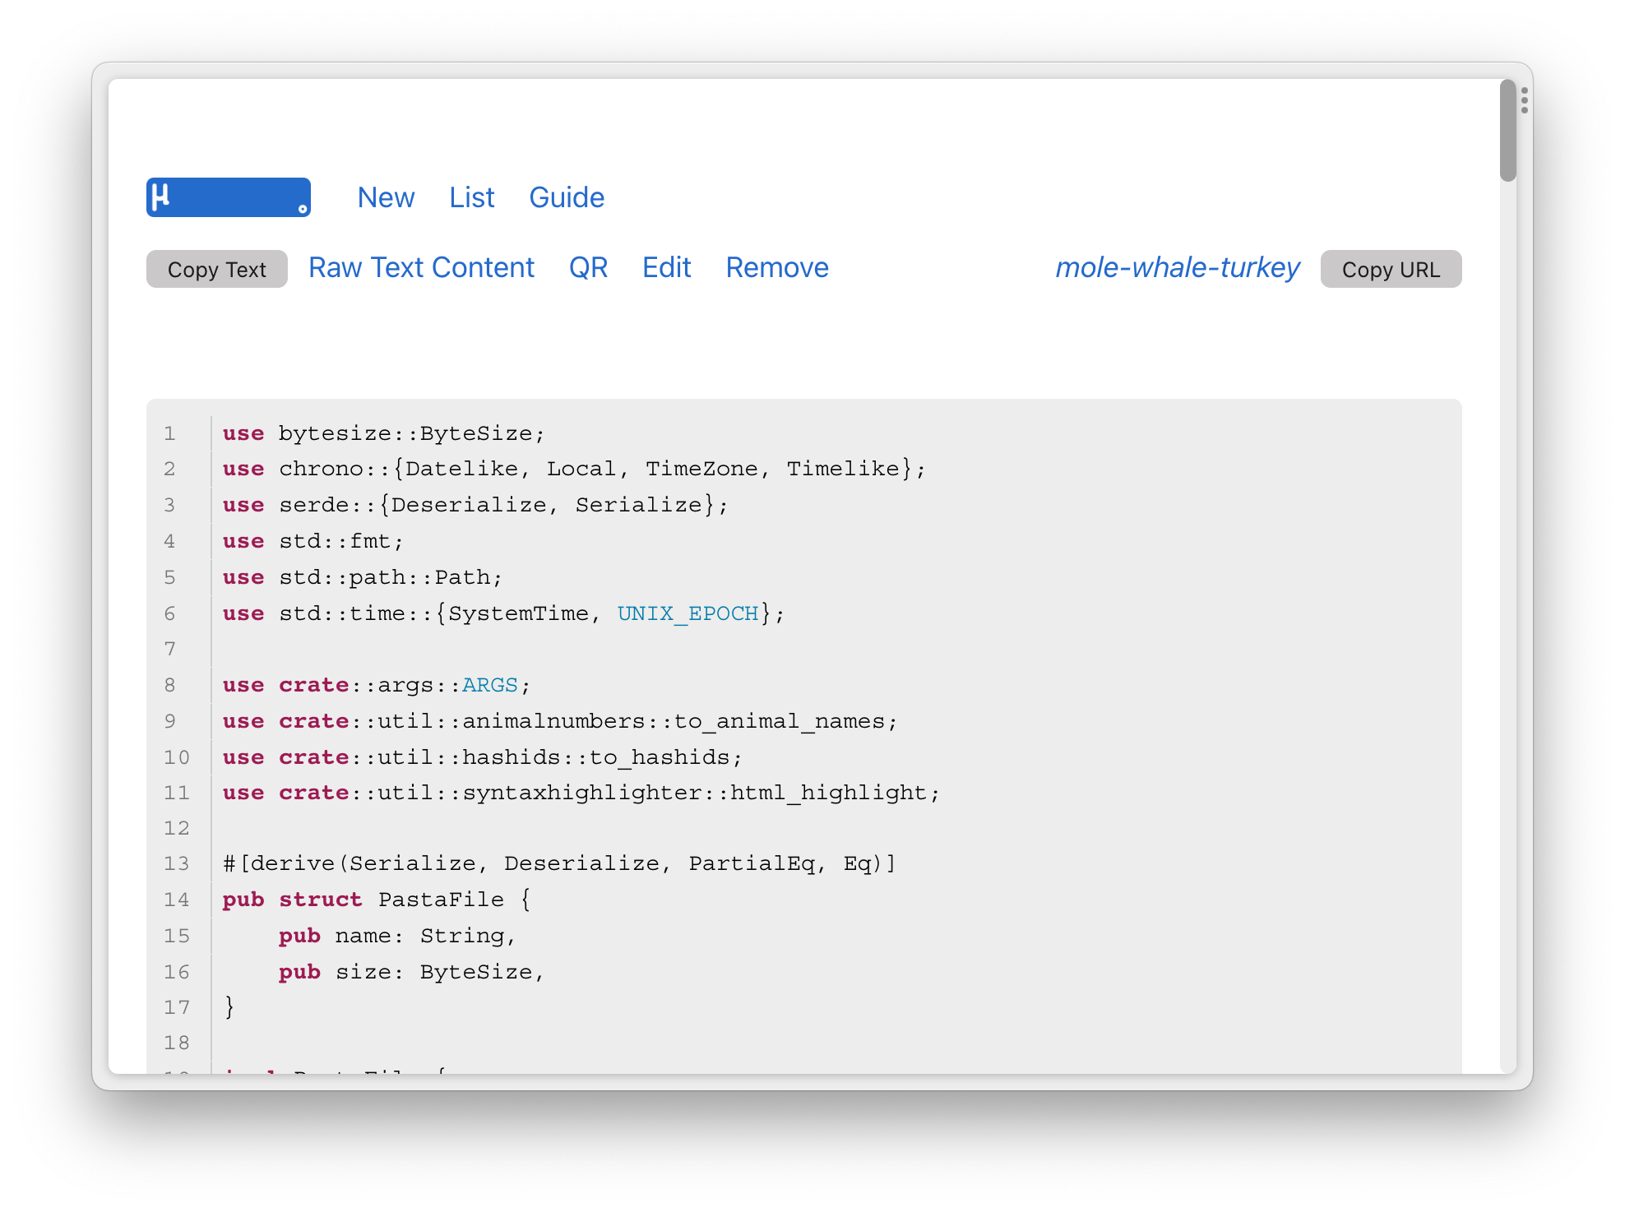Click the MicroBin logo icon

[228, 197]
